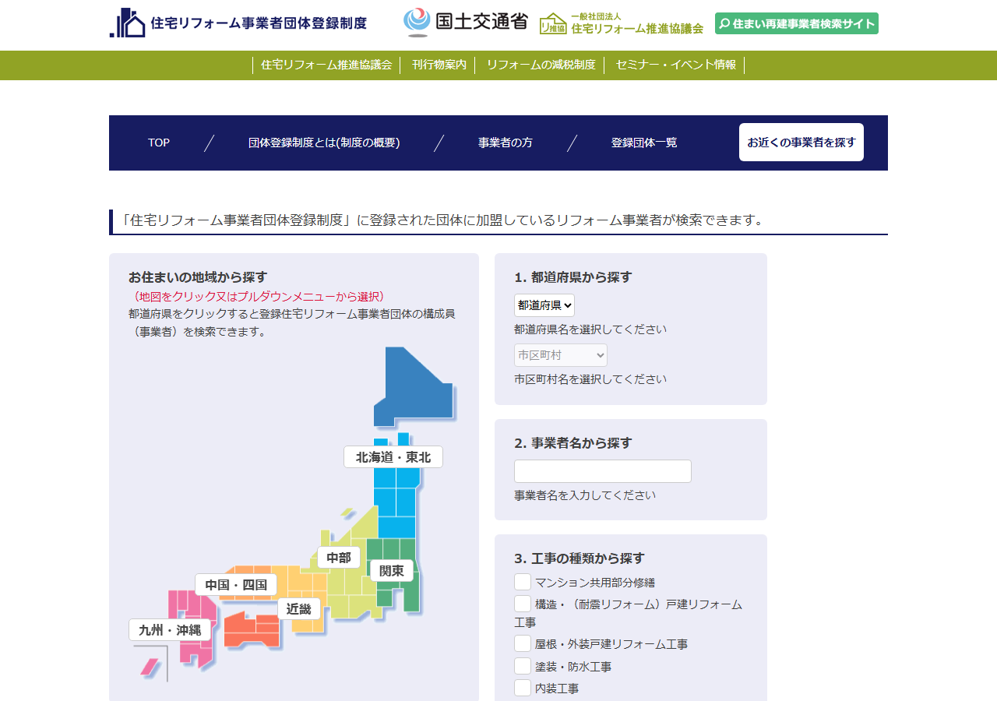
Task: Check the 塗装・防水工事 checkbox
Action: click(523, 666)
